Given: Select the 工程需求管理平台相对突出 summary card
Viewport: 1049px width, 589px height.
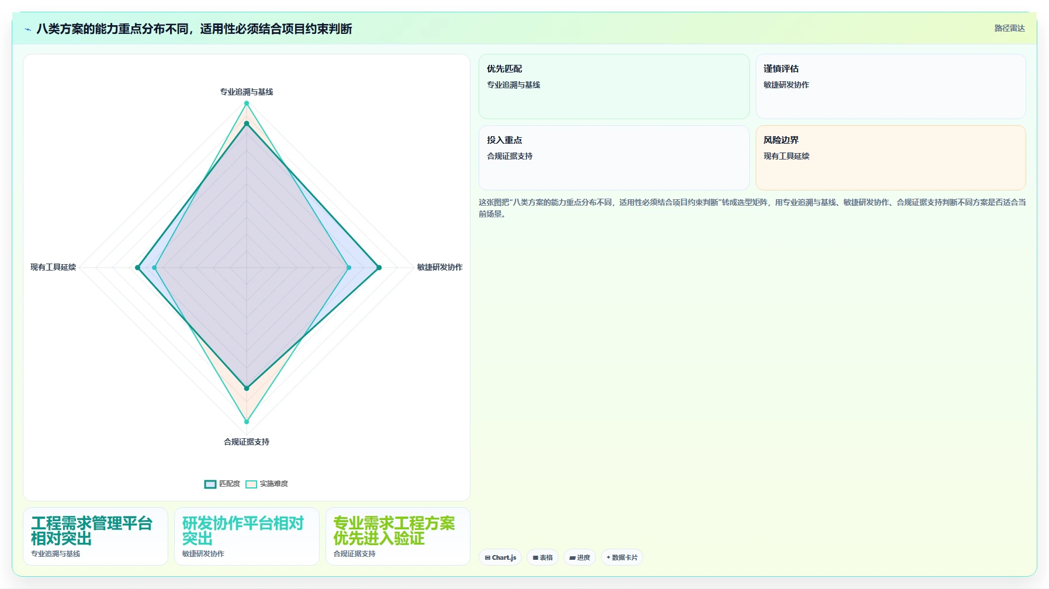Looking at the screenshot, I should [x=95, y=536].
